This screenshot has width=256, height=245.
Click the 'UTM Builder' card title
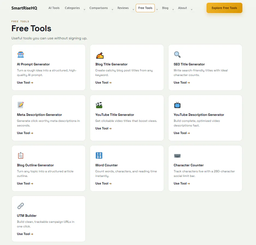pyautogui.click(x=27, y=216)
